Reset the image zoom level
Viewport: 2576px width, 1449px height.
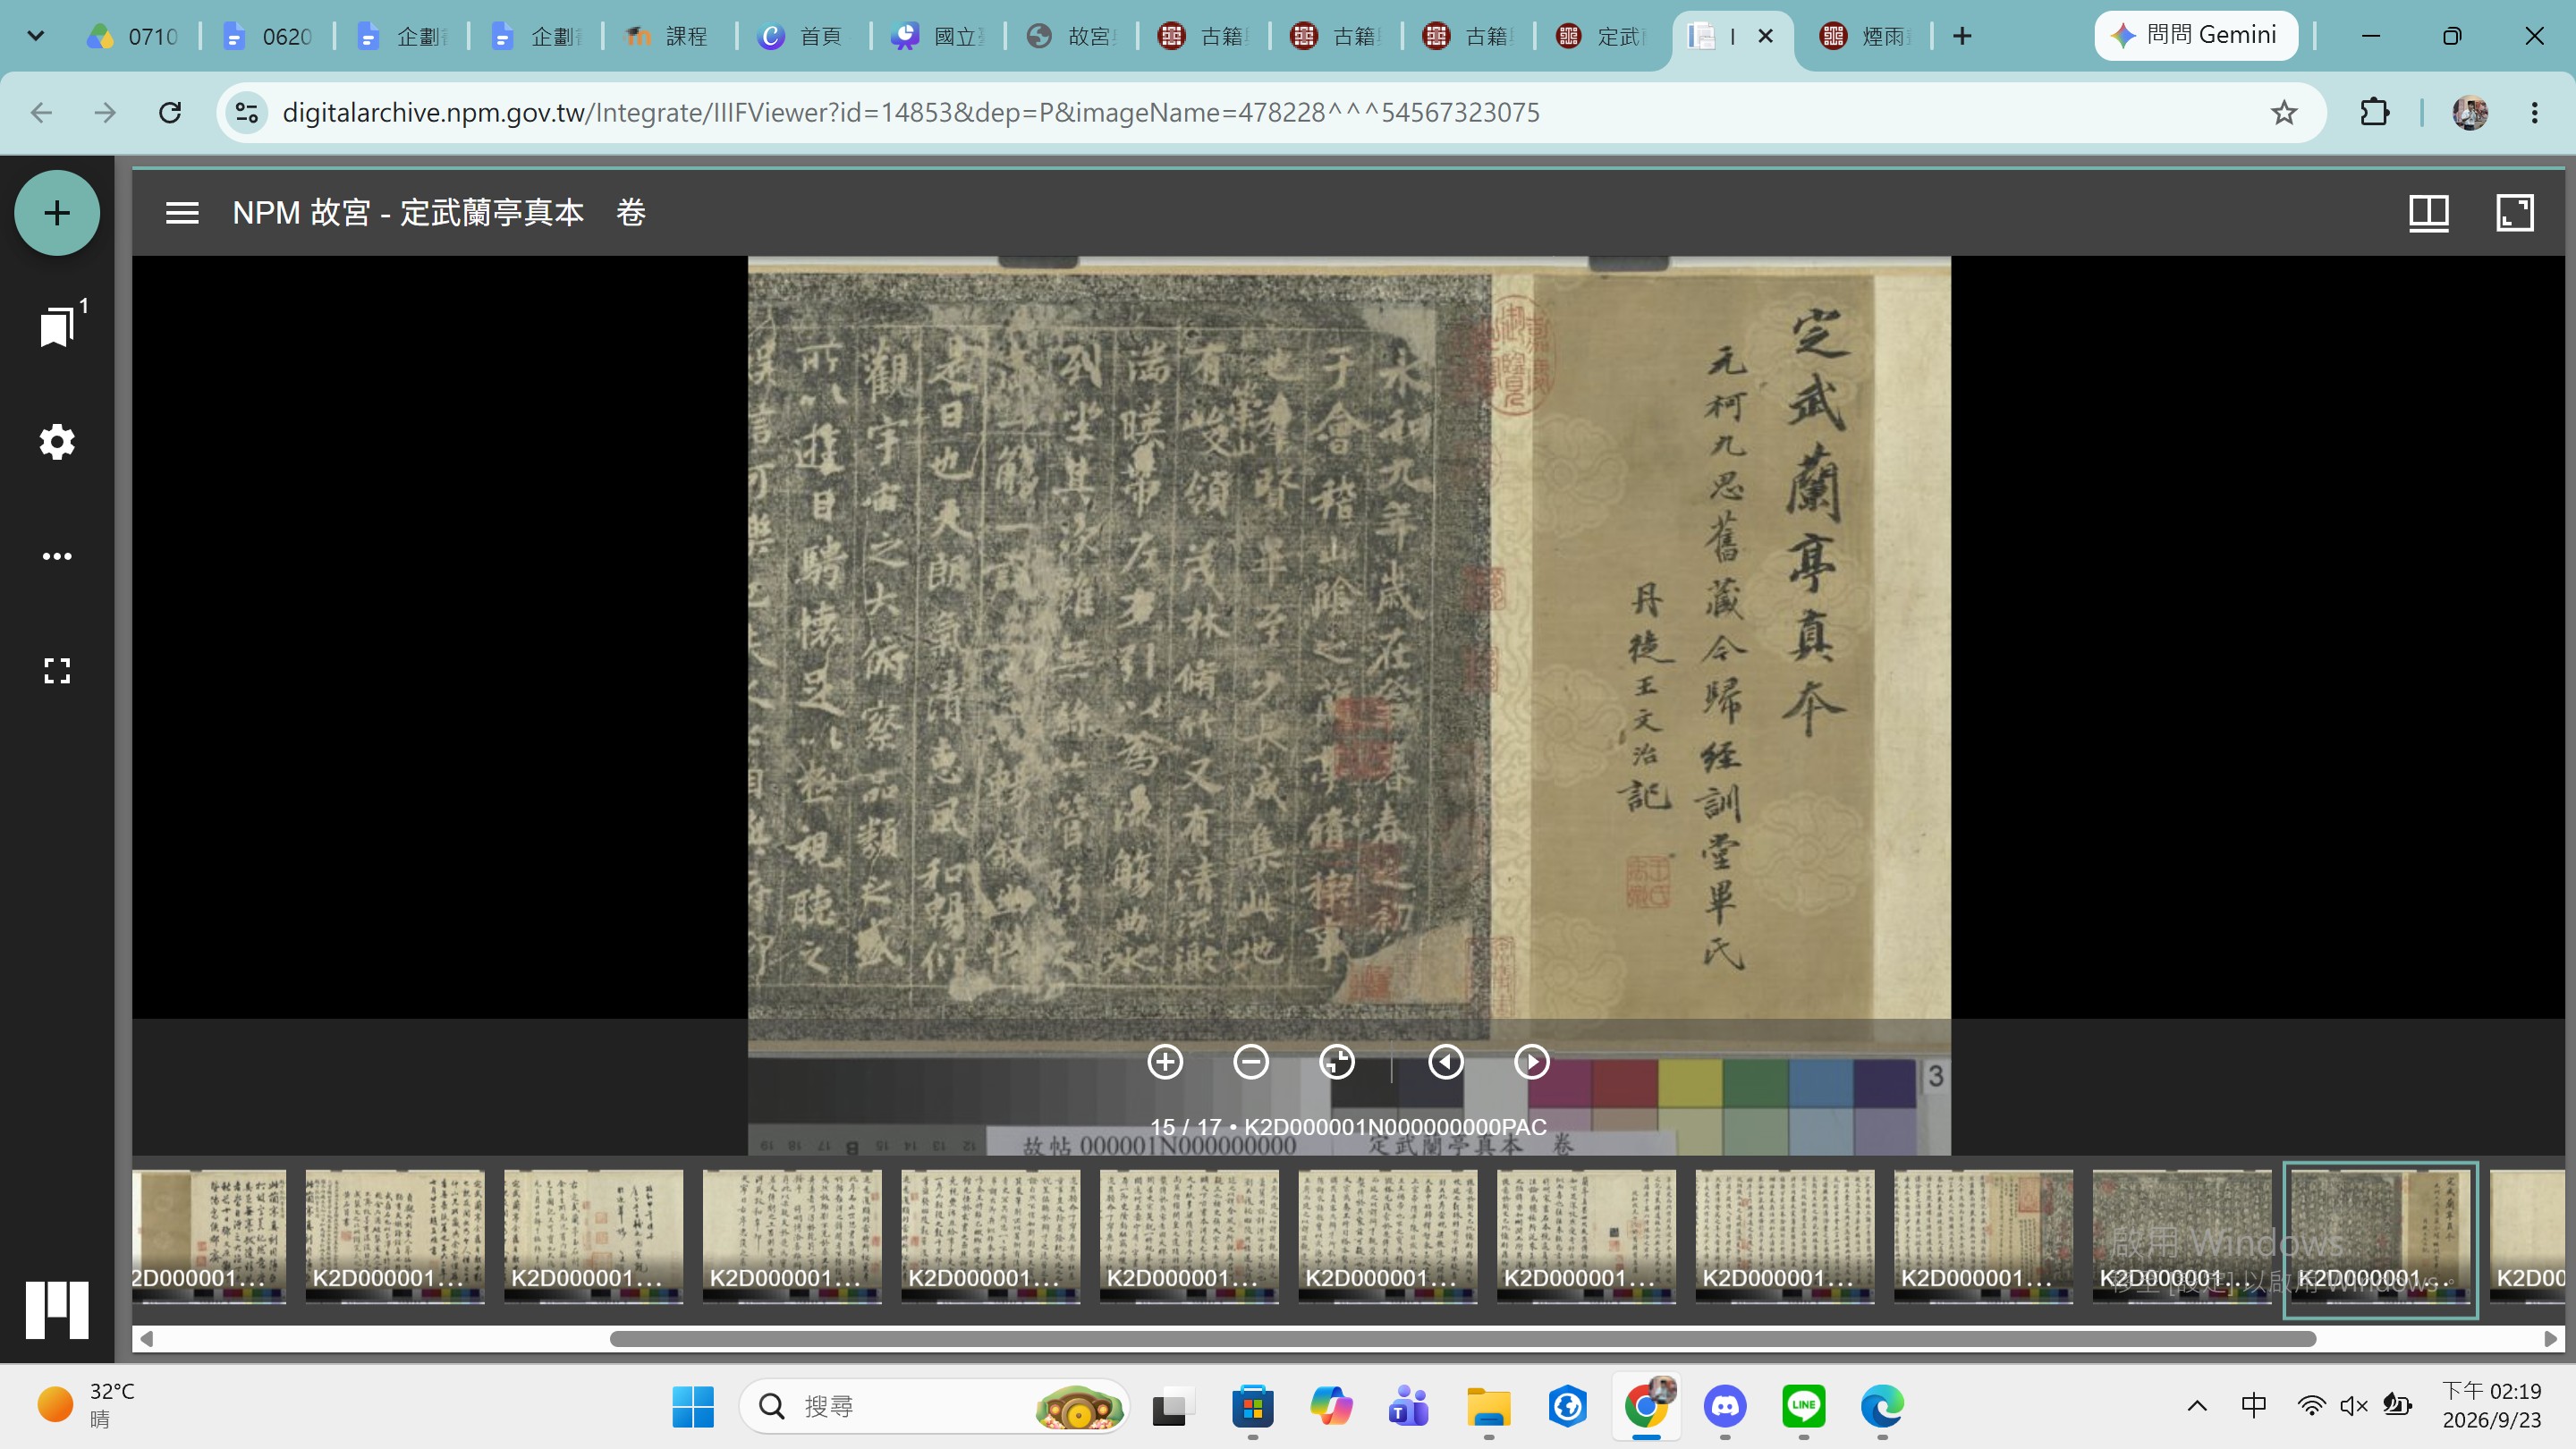(x=1337, y=1062)
